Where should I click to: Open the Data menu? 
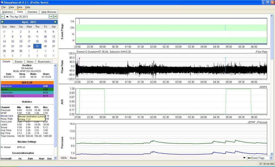point(19,7)
